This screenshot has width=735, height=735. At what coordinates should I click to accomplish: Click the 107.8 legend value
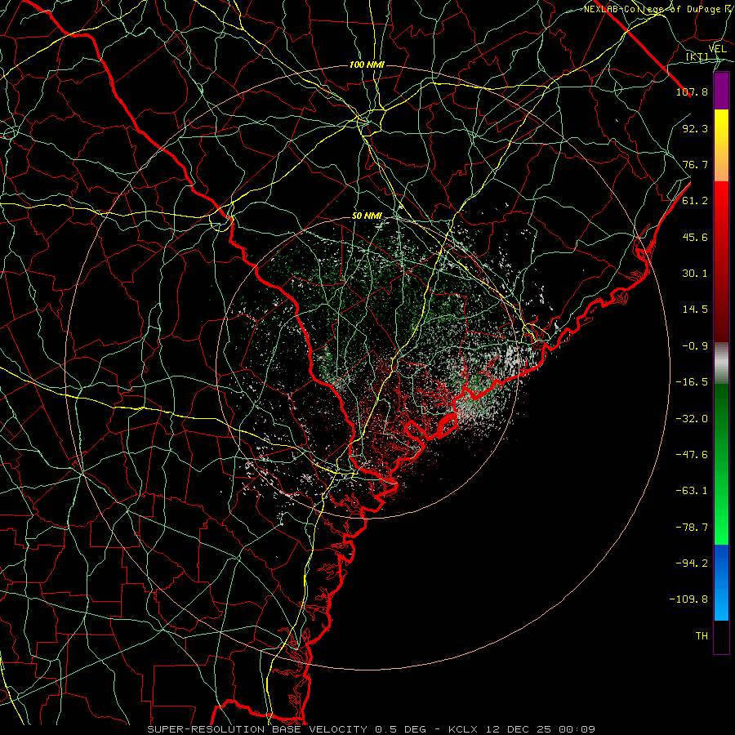point(692,91)
